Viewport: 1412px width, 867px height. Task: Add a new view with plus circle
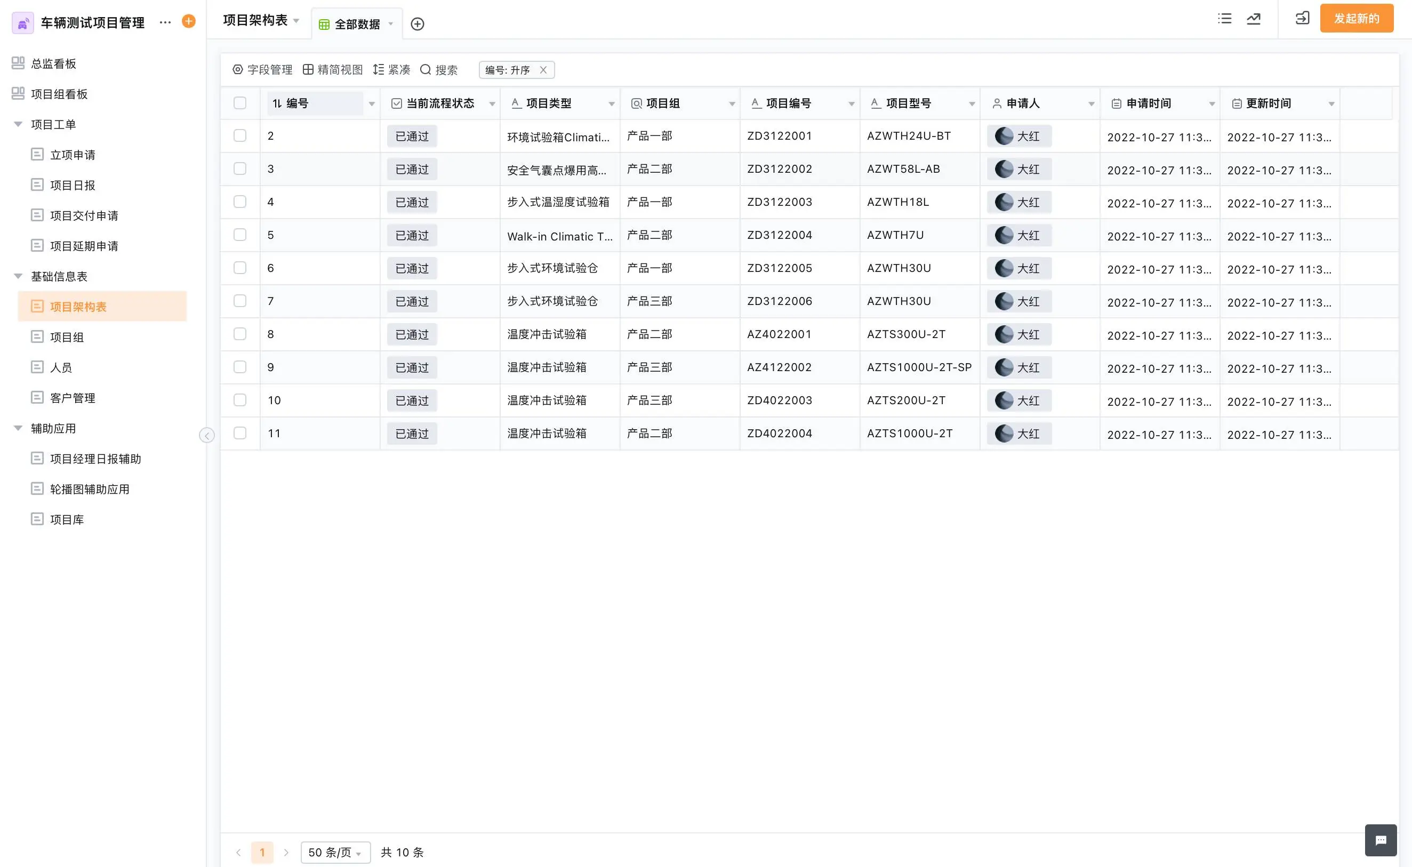418,24
